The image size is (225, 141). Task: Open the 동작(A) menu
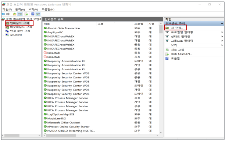[x=20, y=10]
